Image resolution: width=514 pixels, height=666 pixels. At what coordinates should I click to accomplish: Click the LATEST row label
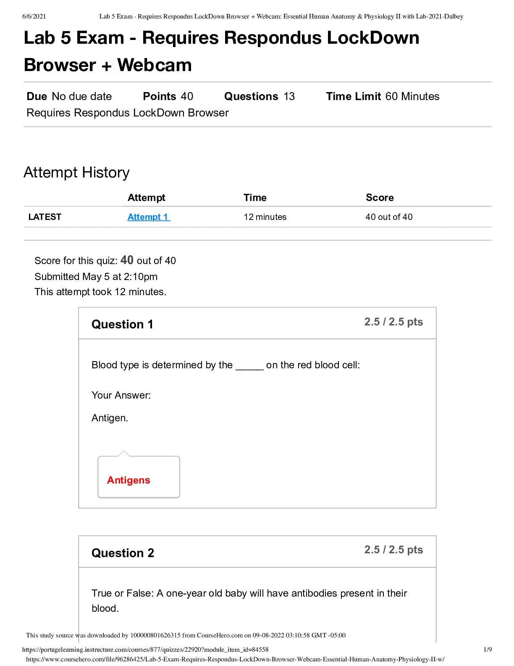tap(45, 217)
